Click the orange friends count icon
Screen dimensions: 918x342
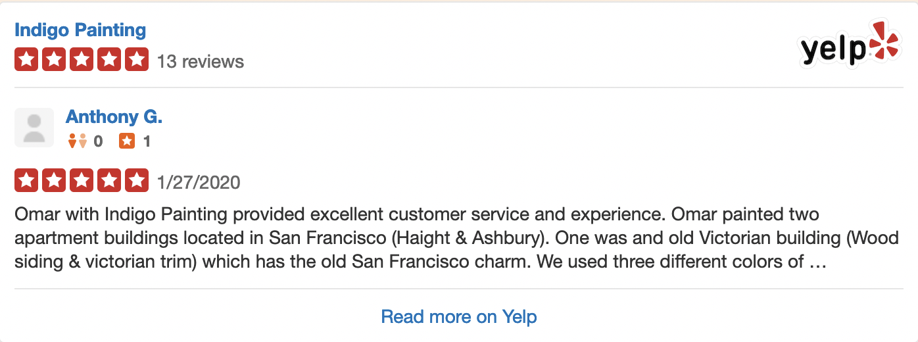(78, 141)
